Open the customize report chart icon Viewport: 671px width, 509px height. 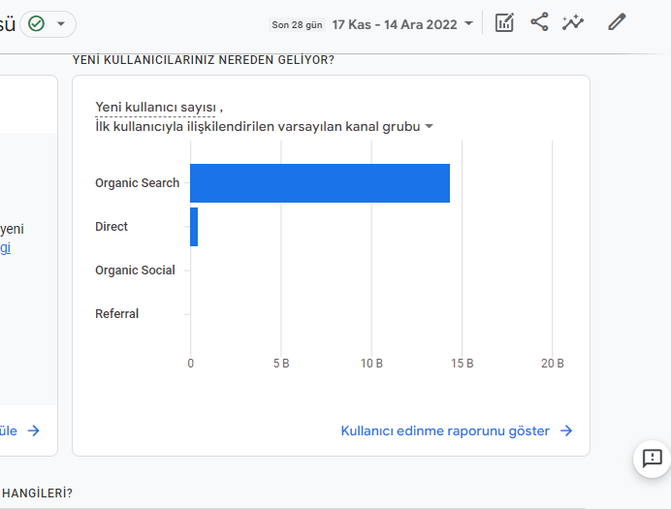point(504,22)
